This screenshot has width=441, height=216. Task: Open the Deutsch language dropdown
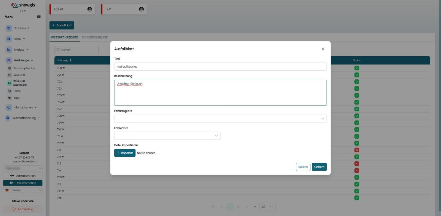pyautogui.click(x=23, y=190)
